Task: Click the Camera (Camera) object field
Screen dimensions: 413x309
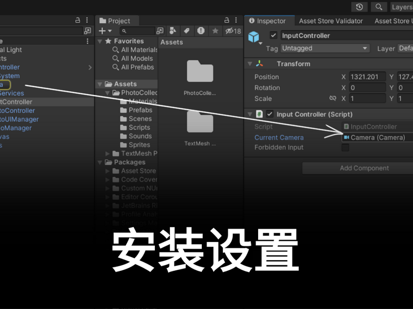Action: [377, 138]
